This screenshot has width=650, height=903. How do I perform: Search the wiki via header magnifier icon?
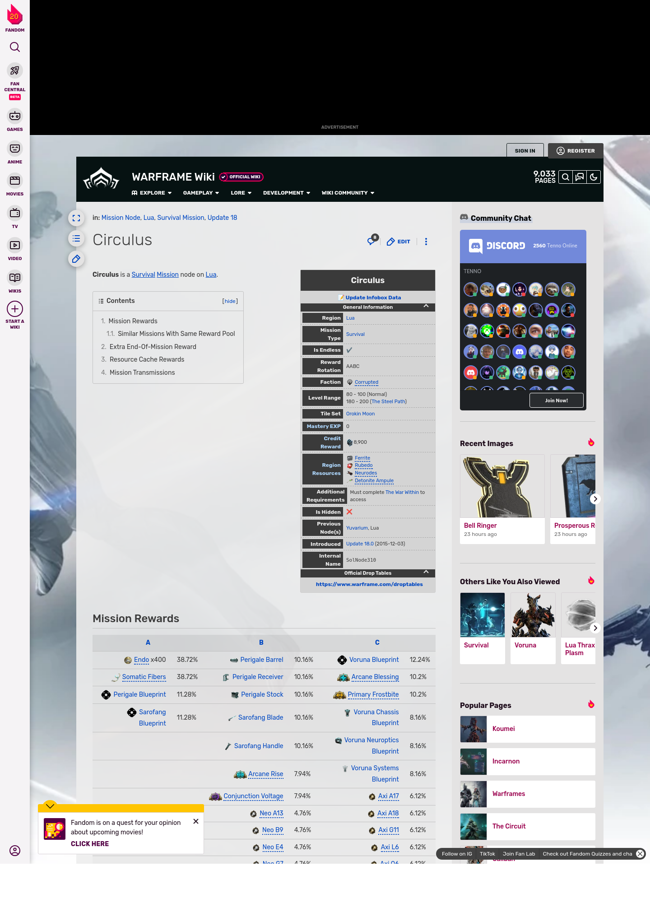pyautogui.click(x=565, y=177)
